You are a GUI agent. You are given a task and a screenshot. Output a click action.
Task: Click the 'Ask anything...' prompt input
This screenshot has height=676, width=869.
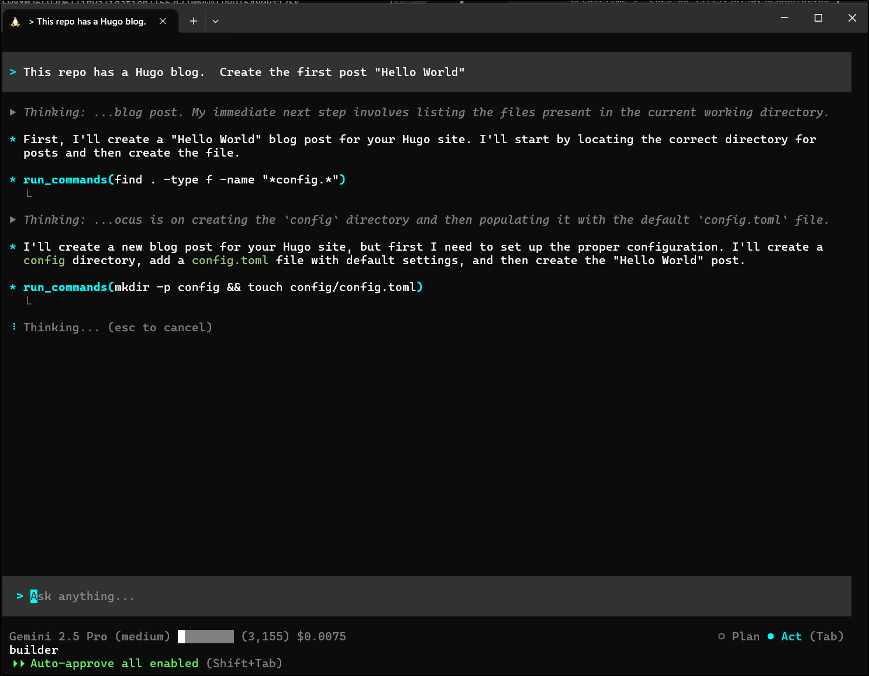[427, 596]
